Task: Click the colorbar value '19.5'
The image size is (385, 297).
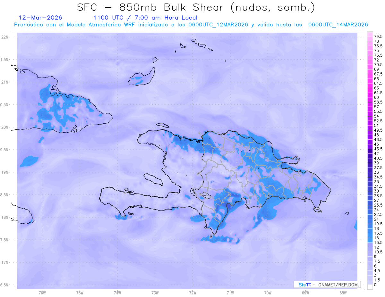Action: [378, 224]
